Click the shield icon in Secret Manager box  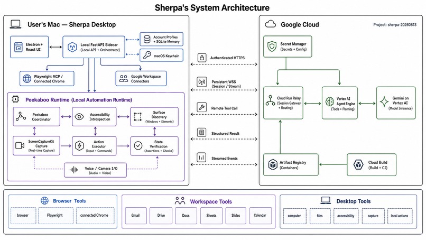coord(272,46)
